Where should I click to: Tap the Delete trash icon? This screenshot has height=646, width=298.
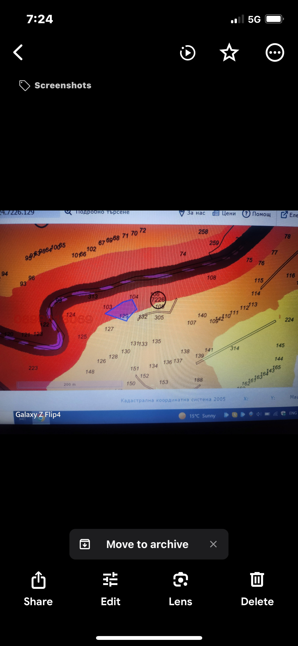(x=257, y=580)
